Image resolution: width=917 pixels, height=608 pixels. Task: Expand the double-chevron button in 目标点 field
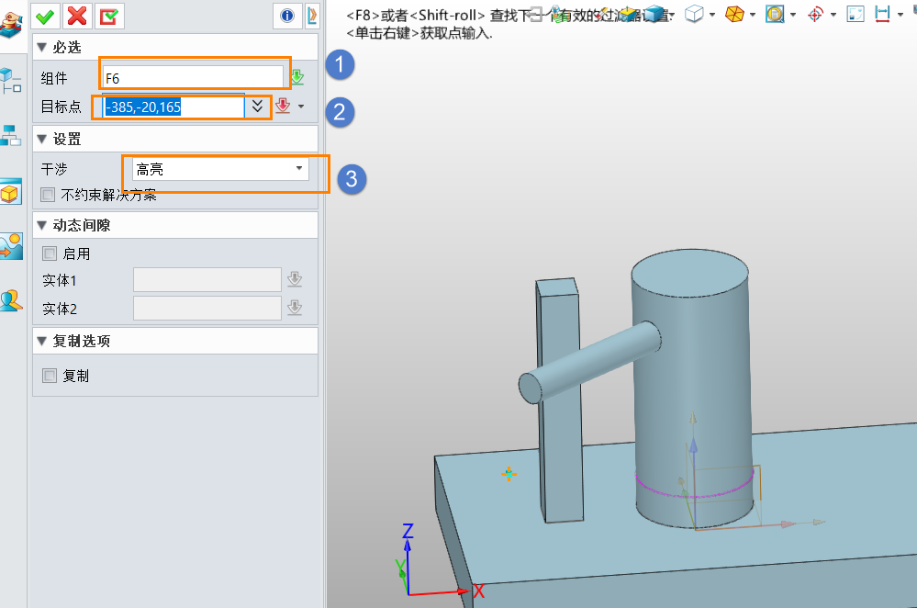click(x=257, y=107)
